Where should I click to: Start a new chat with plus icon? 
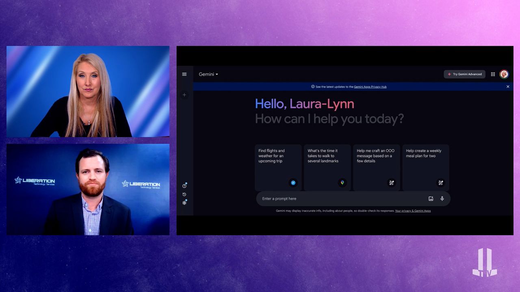click(184, 95)
